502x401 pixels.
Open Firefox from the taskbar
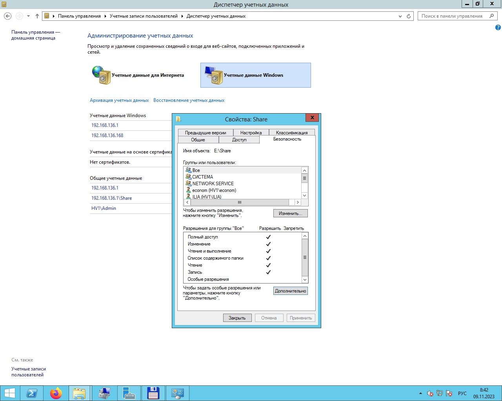point(56,393)
